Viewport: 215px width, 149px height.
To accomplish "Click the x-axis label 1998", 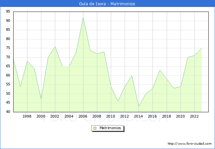I will click(27, 116).
